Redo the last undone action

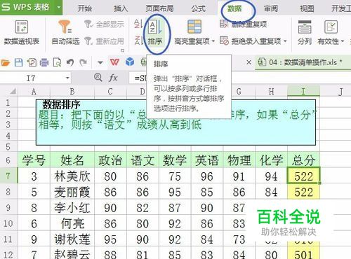(83, 62)
